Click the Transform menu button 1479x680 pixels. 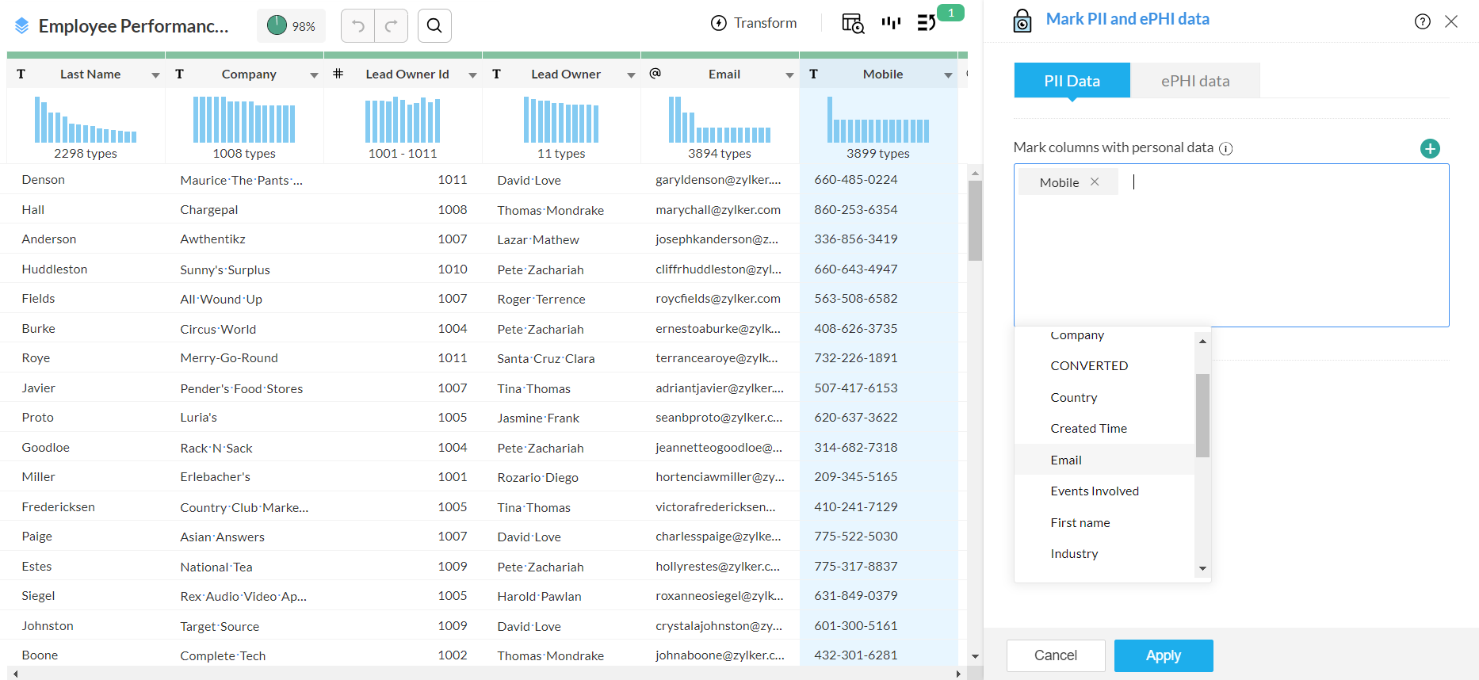[x=754, y=23]
